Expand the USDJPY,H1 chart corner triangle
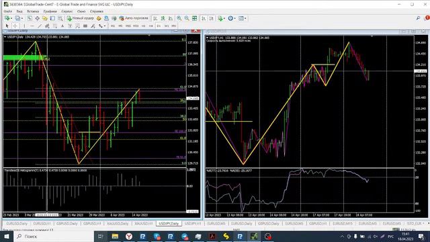This screenshot has height=242, width=430. click(x=208, y=38)
